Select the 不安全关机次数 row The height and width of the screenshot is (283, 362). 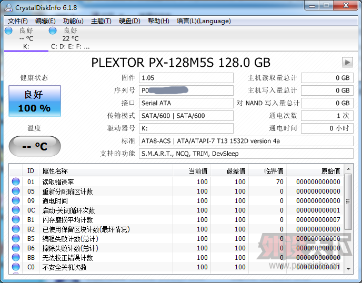[x=176, y=267]
